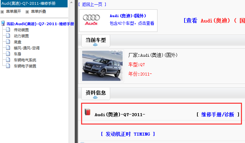The height and width of the screenshot is (143, 245).
Task: Click the computer icon beside 当前:Audi
Action: [x=3, y=23]
